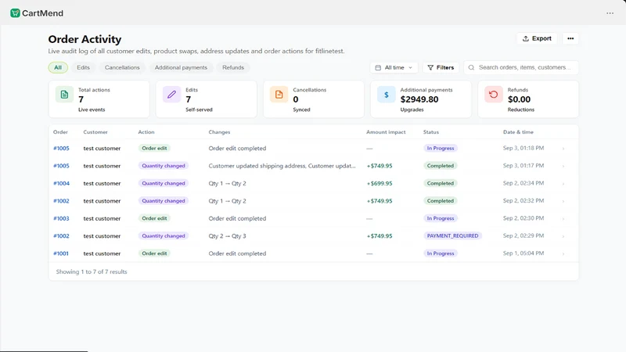The image size is (626, 352).
Task: Click the Status column header
Action: (431, 132)
